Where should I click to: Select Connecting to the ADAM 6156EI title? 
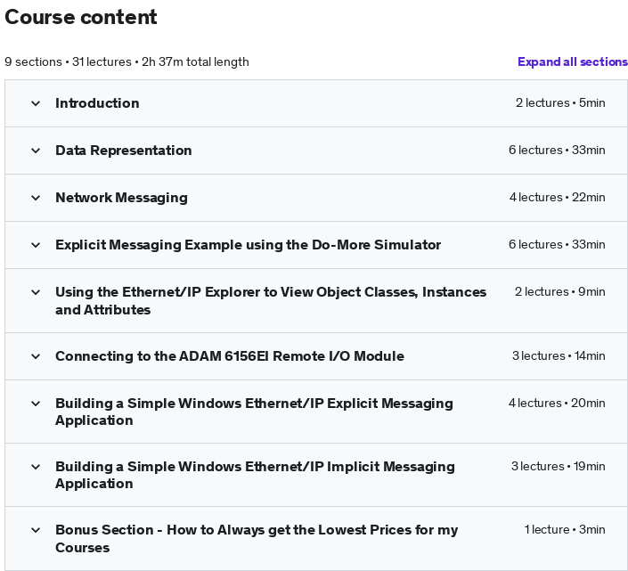pyautogui.click(x=230, y=356)
